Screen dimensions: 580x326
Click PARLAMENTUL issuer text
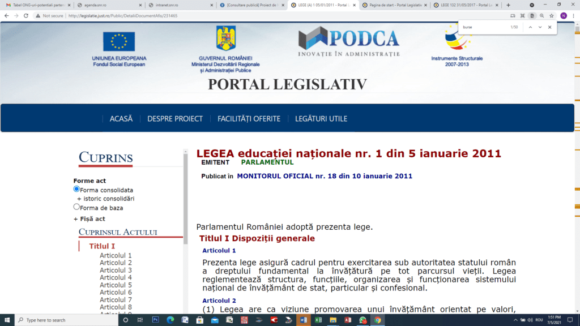(267, 162)
